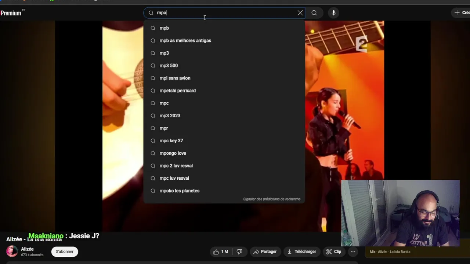Choose the mpr suggestion
The height and width of the screenshot is (264, 470).
click(x=224, y=128)
